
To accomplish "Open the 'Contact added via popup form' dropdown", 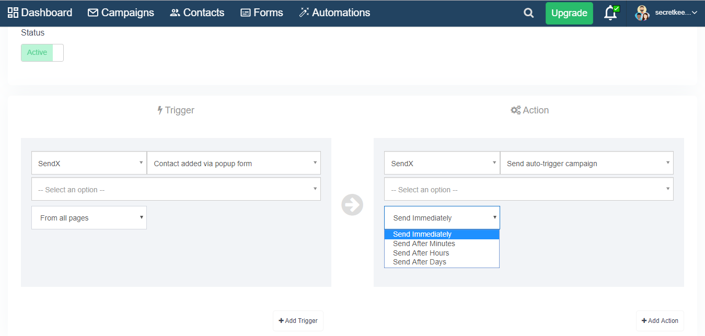I will (x=234, y=164).
